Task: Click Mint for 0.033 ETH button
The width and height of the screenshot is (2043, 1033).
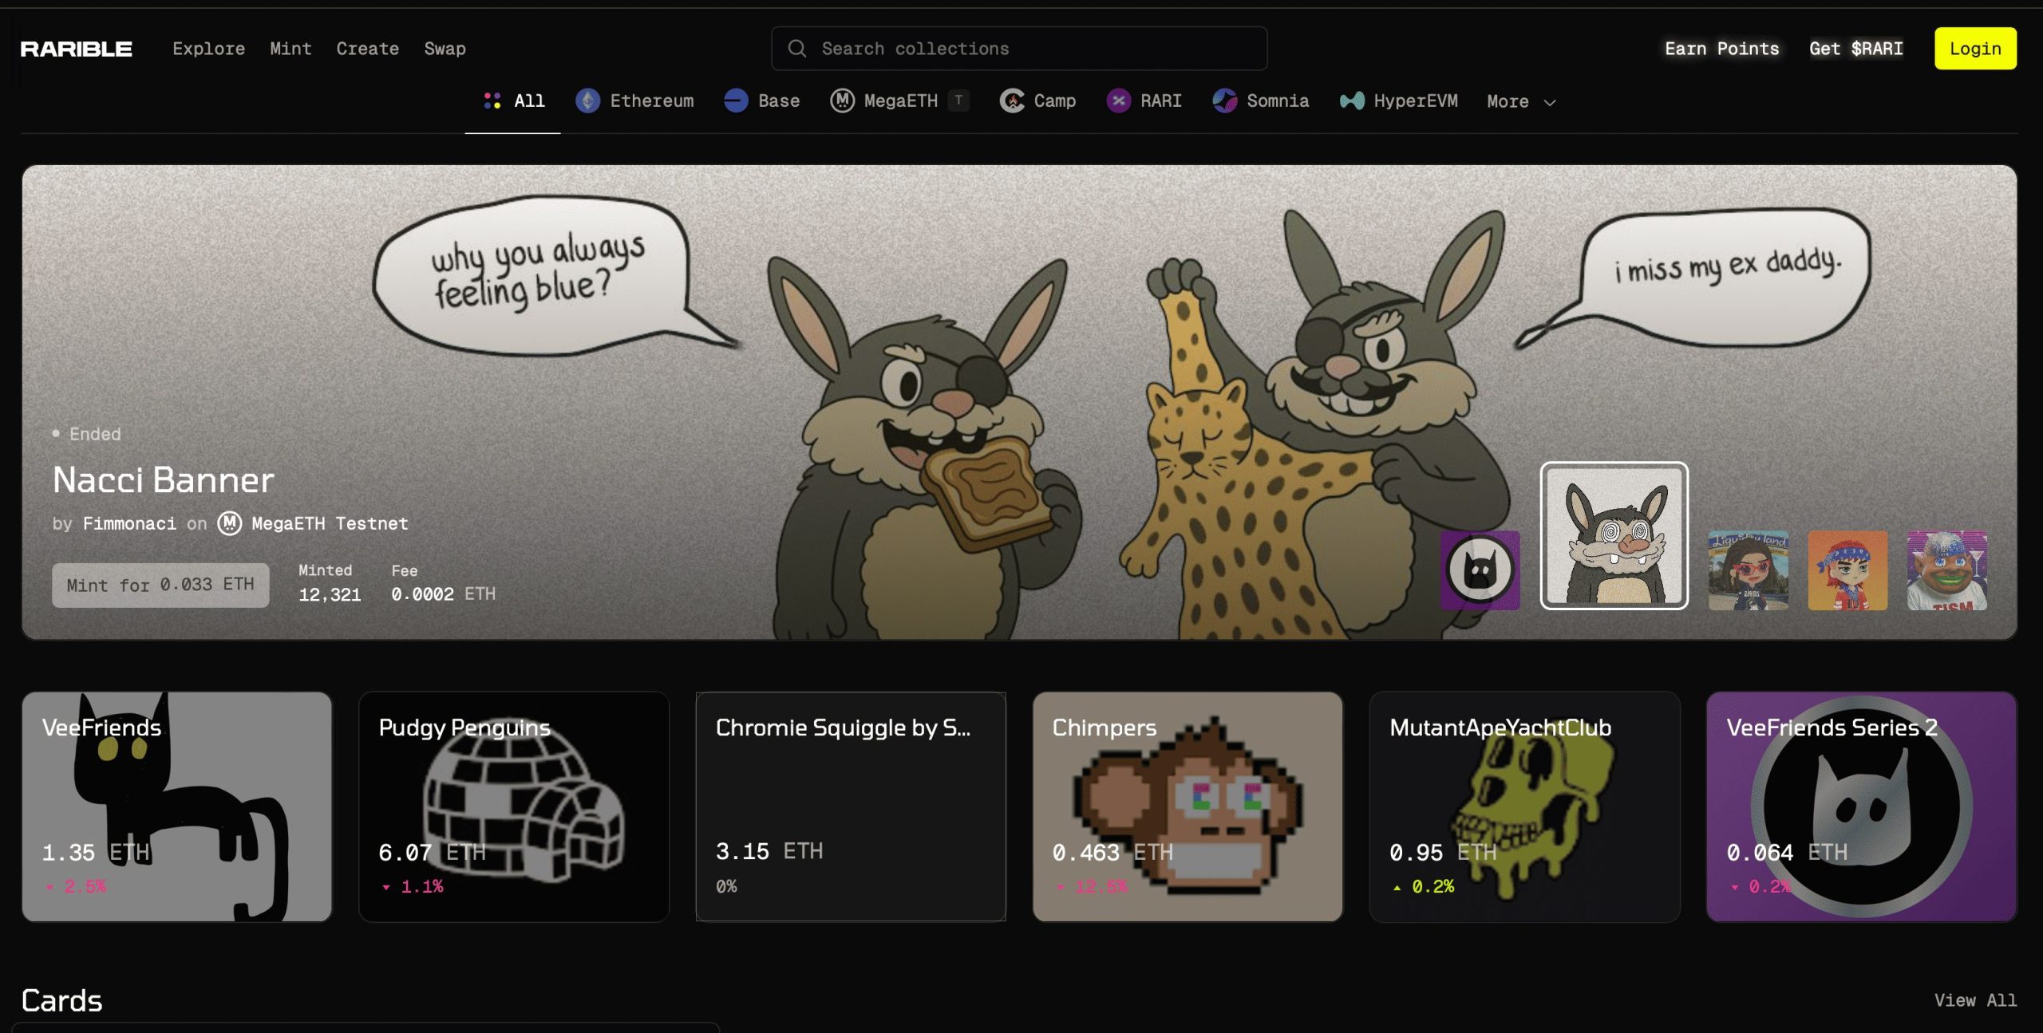Action: [160, 585]
